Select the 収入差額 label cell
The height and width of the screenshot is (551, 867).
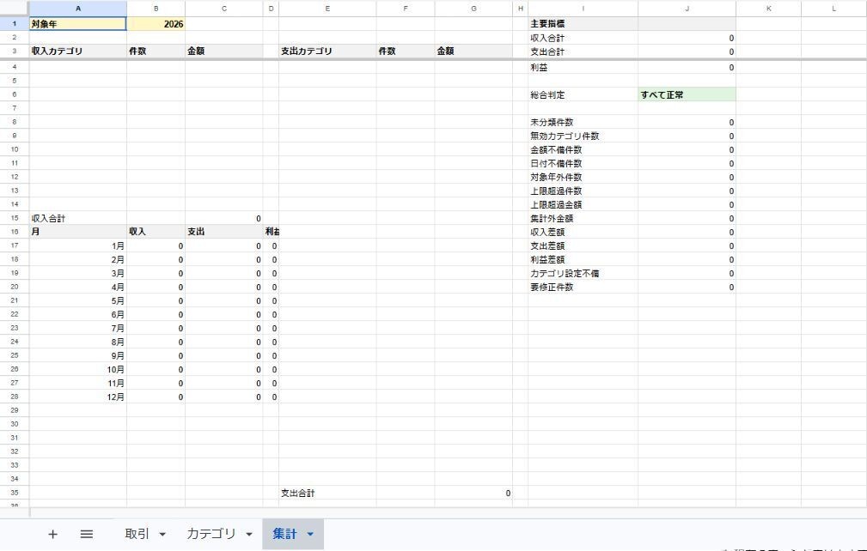583,232
